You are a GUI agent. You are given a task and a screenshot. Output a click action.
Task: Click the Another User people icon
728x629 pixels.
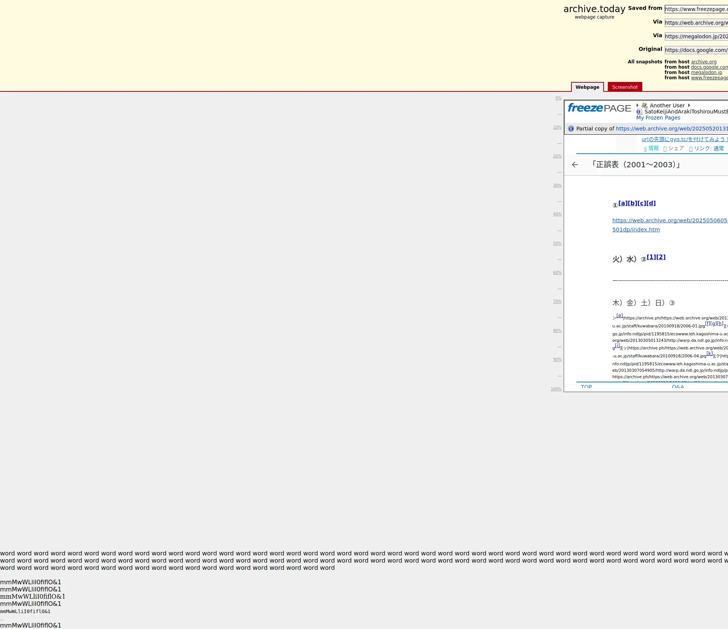pos(644,105)
